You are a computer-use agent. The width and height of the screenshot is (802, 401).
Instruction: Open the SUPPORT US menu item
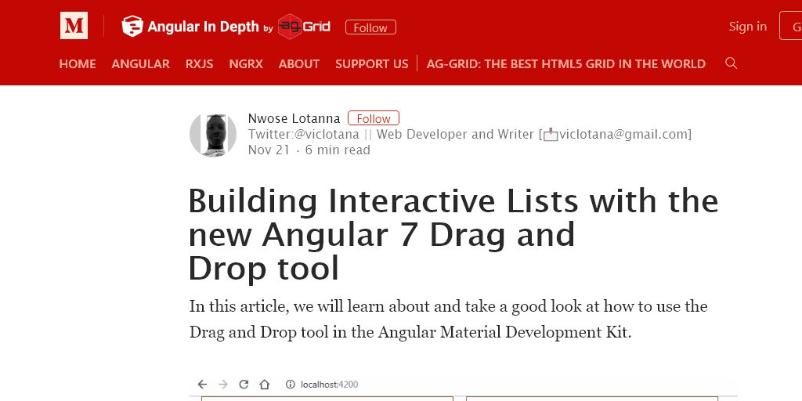[372, 64]
